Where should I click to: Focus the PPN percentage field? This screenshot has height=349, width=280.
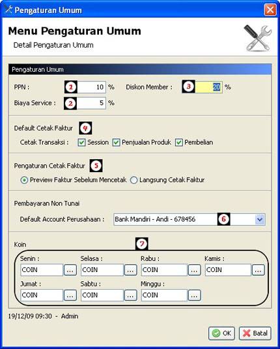91,87
